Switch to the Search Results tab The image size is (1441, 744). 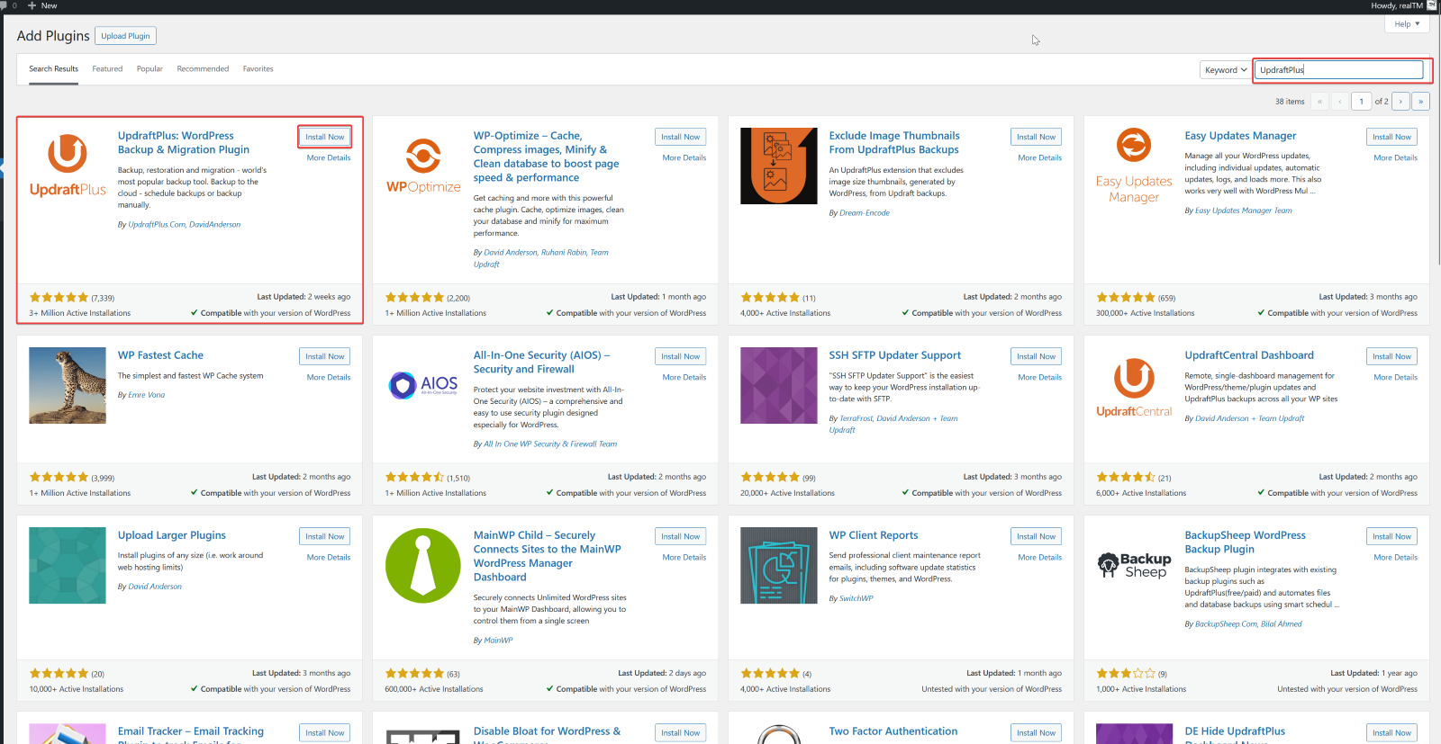click(53, 69)
